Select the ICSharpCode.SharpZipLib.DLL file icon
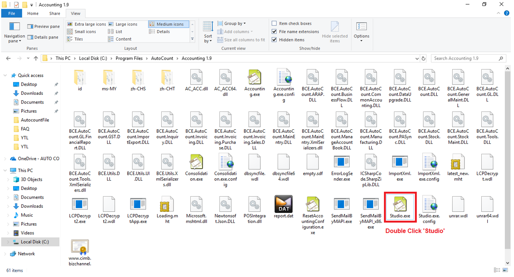 click(x=371, y=161)
